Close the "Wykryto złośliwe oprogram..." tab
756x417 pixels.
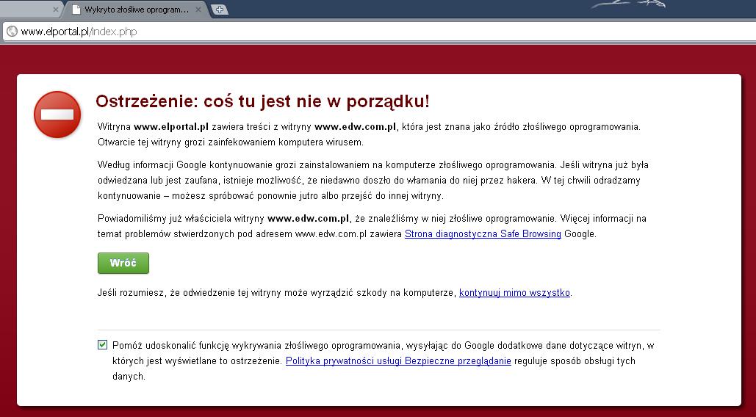(198, 10)
